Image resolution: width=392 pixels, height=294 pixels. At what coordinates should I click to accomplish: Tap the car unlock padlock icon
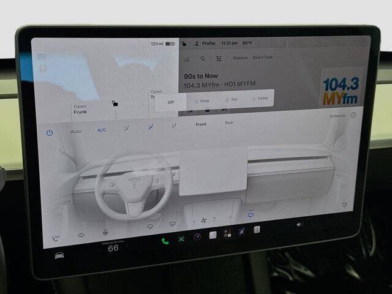[x=115, y=103]
